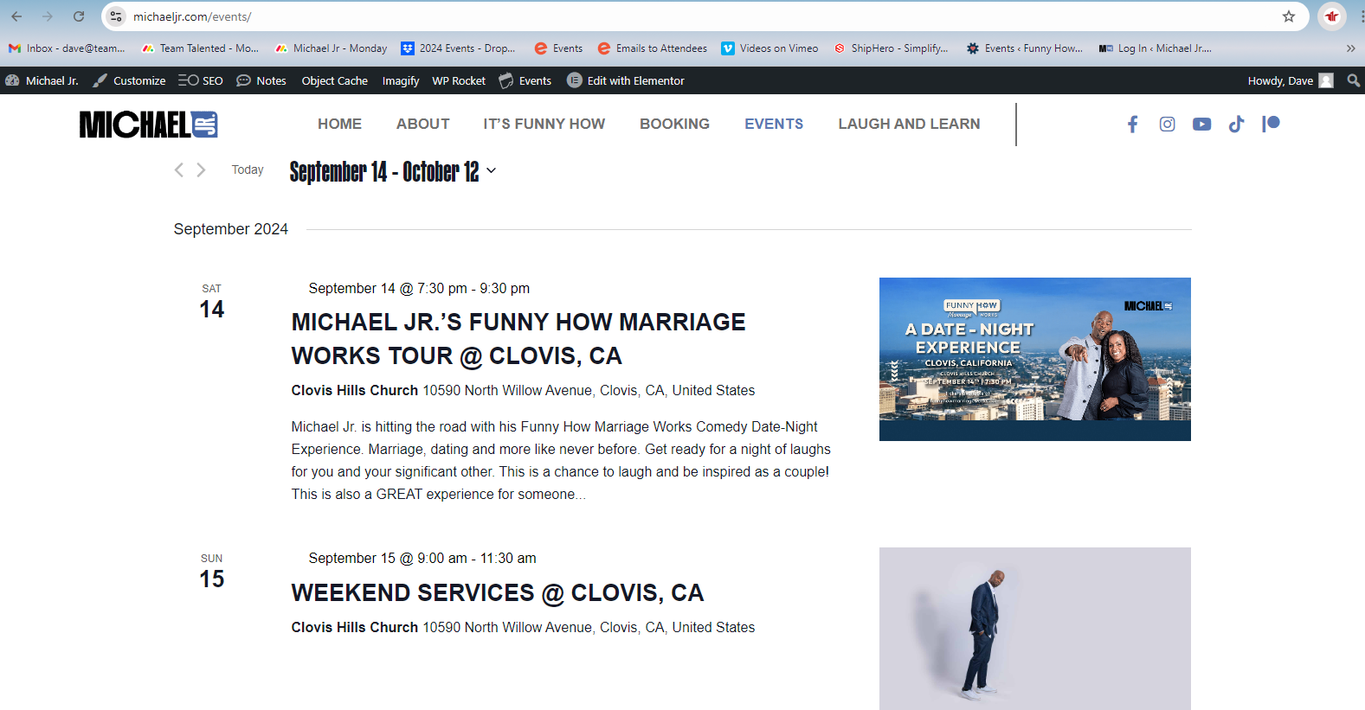
Task: Visit the Patreon page
Action: (1271, 125)
